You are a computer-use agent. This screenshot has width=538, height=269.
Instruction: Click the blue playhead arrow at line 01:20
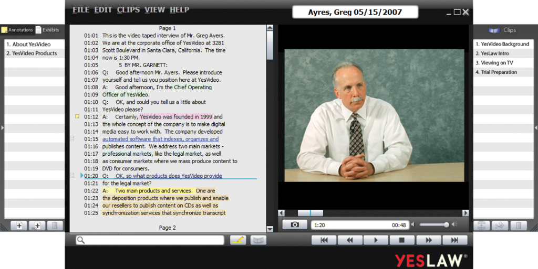[x=81, y=176]
